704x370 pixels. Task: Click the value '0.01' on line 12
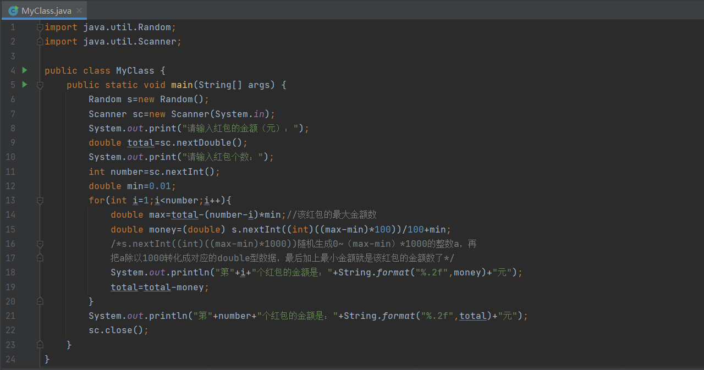point(160,186)
